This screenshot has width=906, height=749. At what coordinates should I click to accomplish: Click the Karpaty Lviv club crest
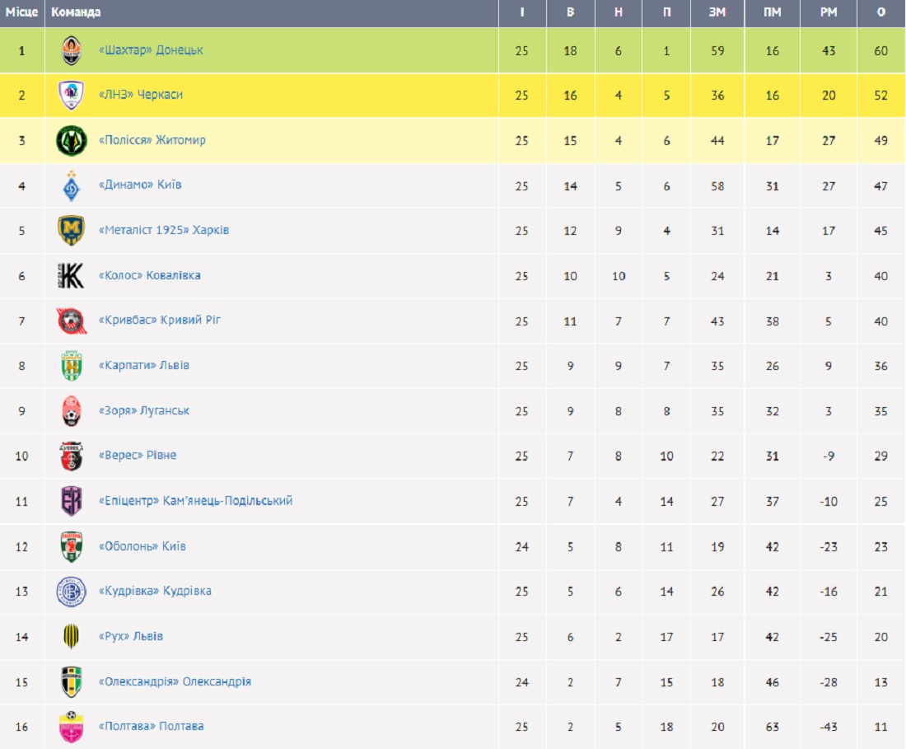click(x=72, y=366)
